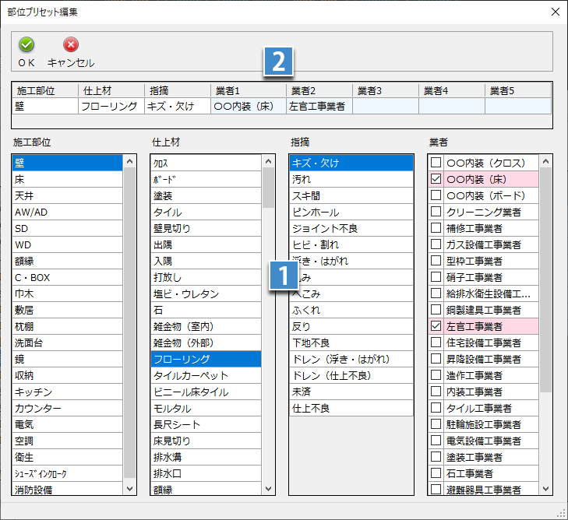
Task: Click the red キャンセル cancel icon
Action: (x=71, y=45)
